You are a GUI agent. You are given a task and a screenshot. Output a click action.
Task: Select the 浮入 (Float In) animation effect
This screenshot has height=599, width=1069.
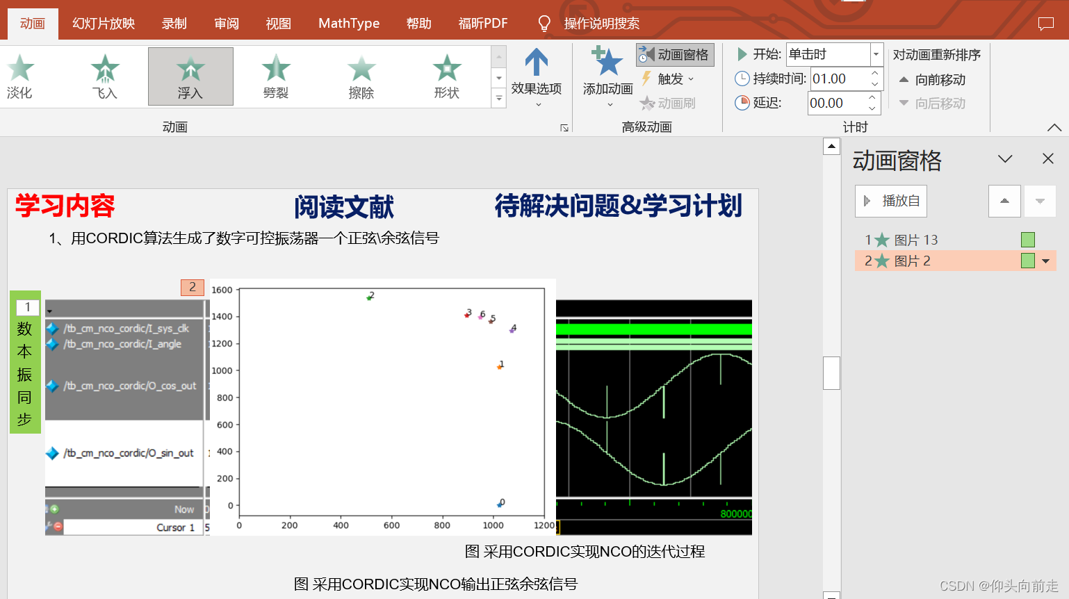tap(190, 76)
